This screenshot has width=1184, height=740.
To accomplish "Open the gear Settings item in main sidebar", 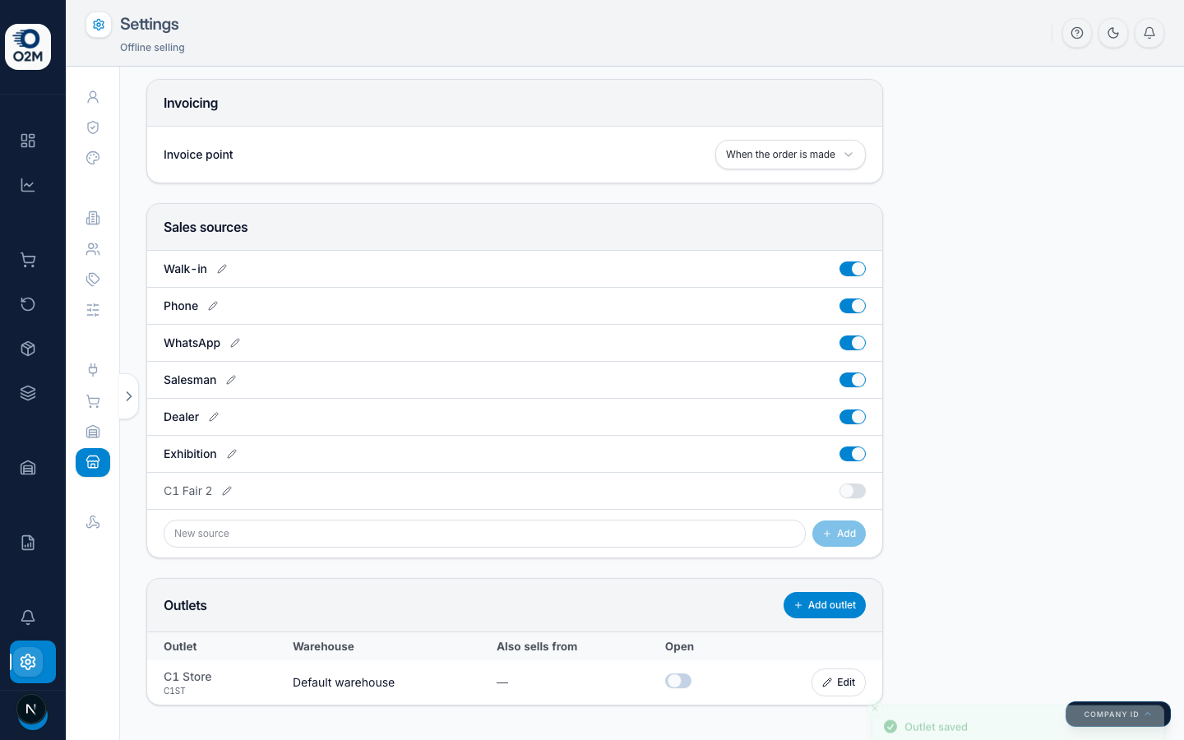I will coord(28,662).
